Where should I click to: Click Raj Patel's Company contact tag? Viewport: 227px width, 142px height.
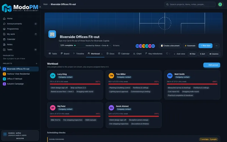[65, 109]
